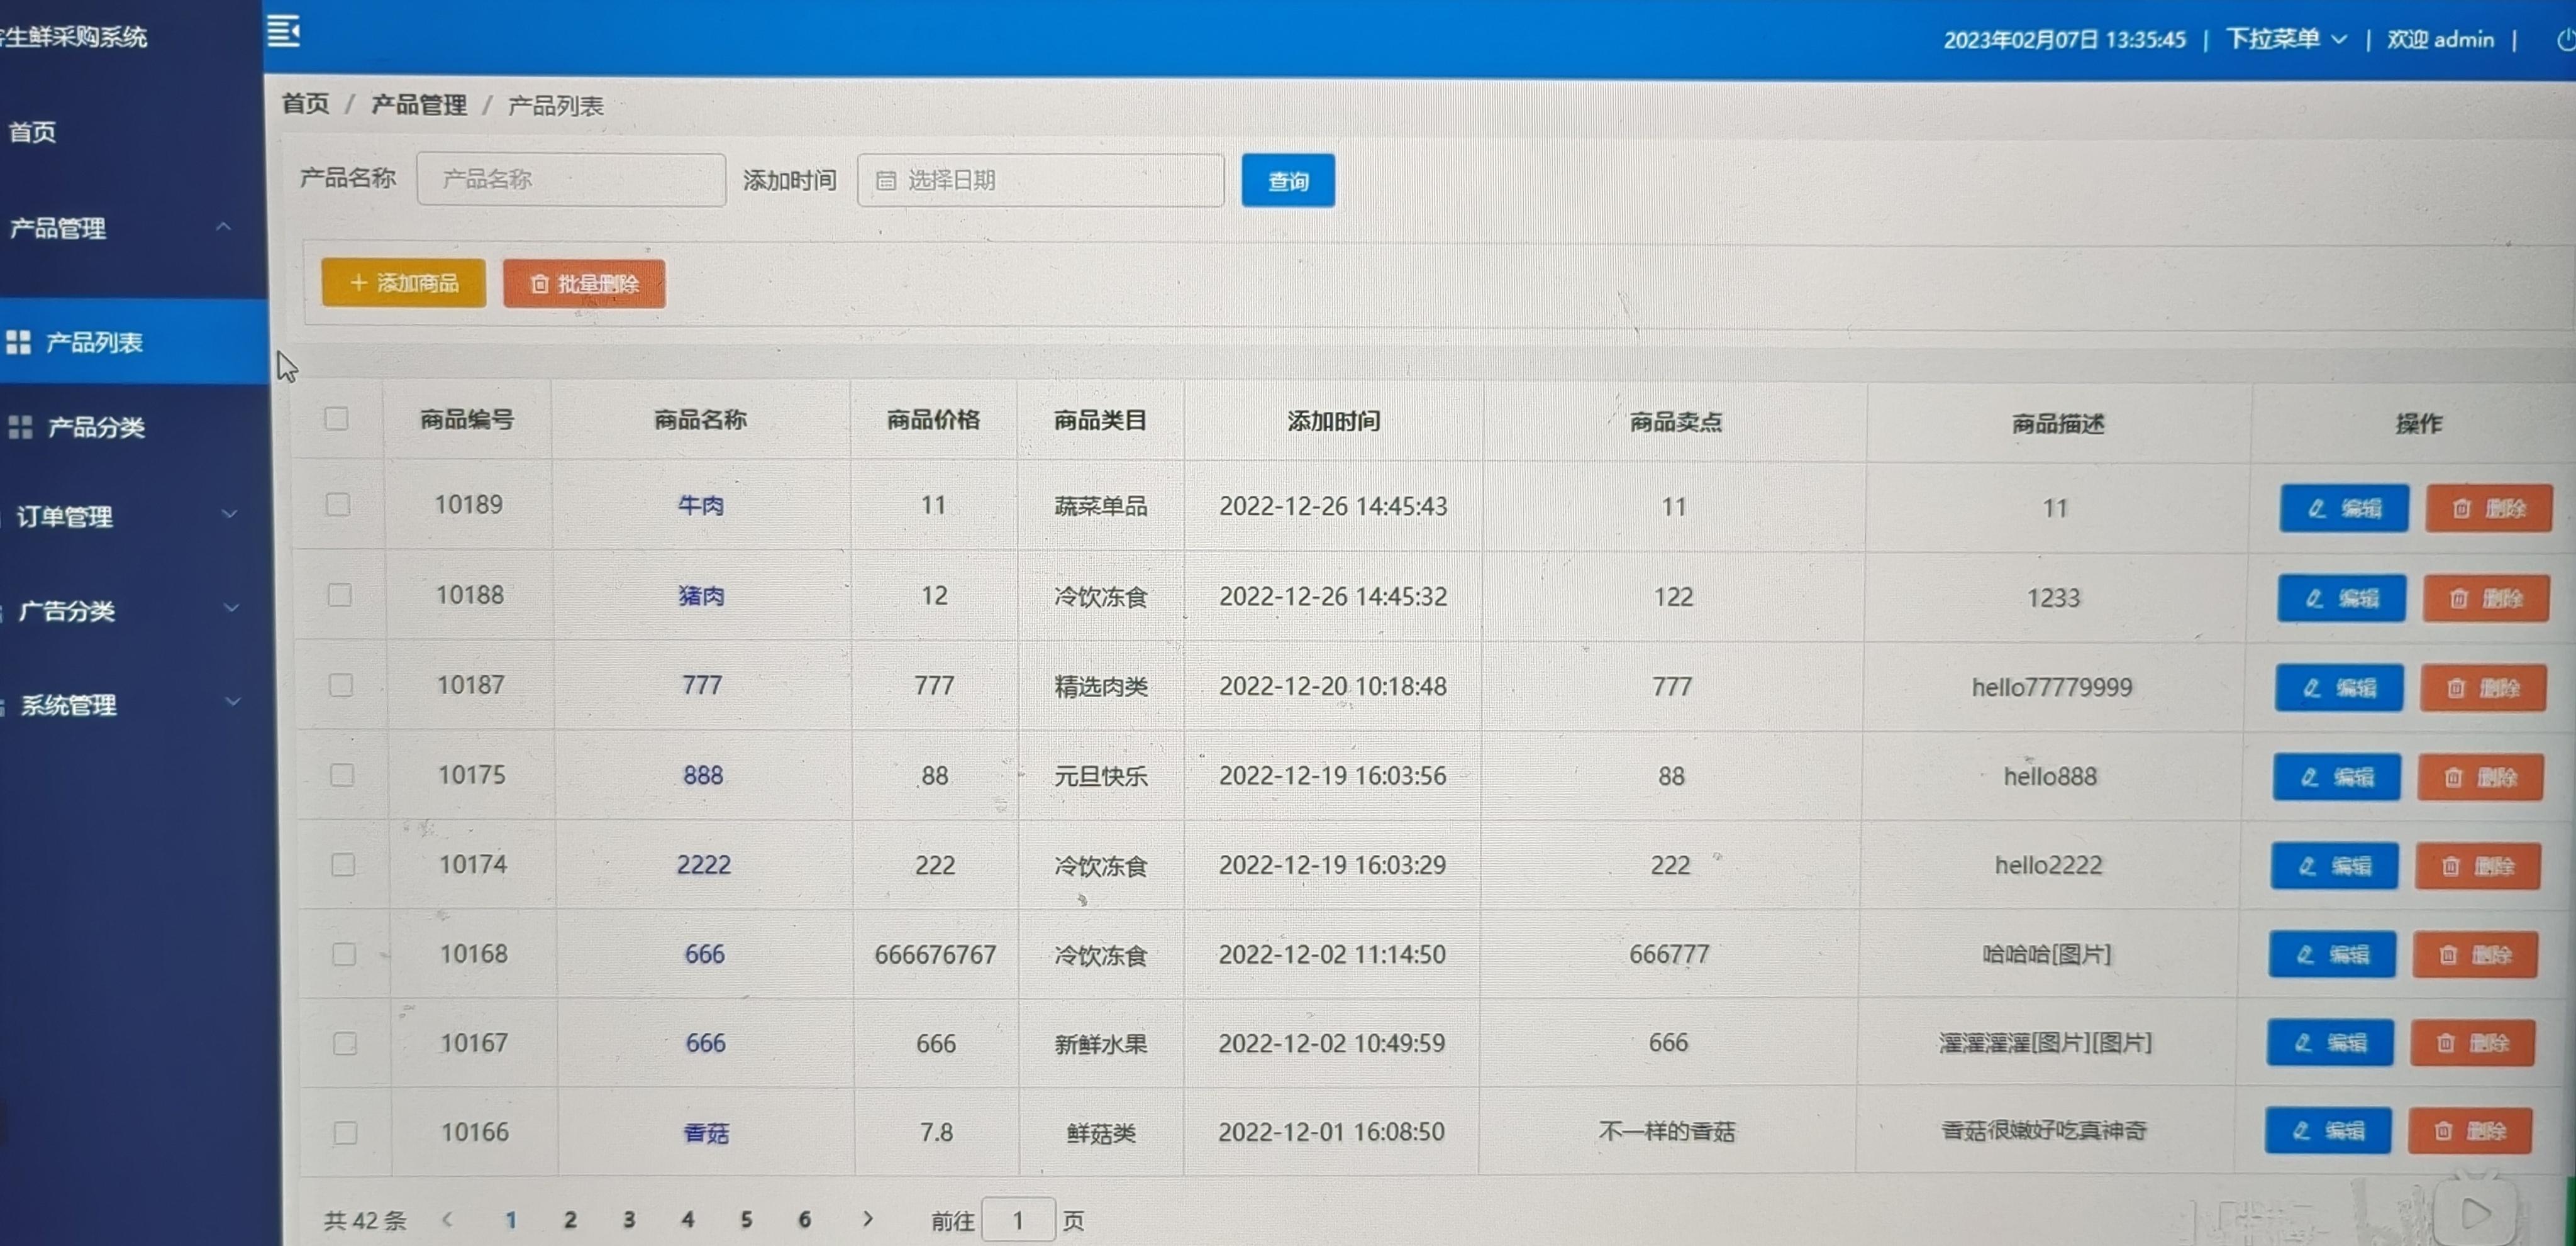Click the 查询 search button
Screen dimensions: 2576x1246
(1288, 181)
